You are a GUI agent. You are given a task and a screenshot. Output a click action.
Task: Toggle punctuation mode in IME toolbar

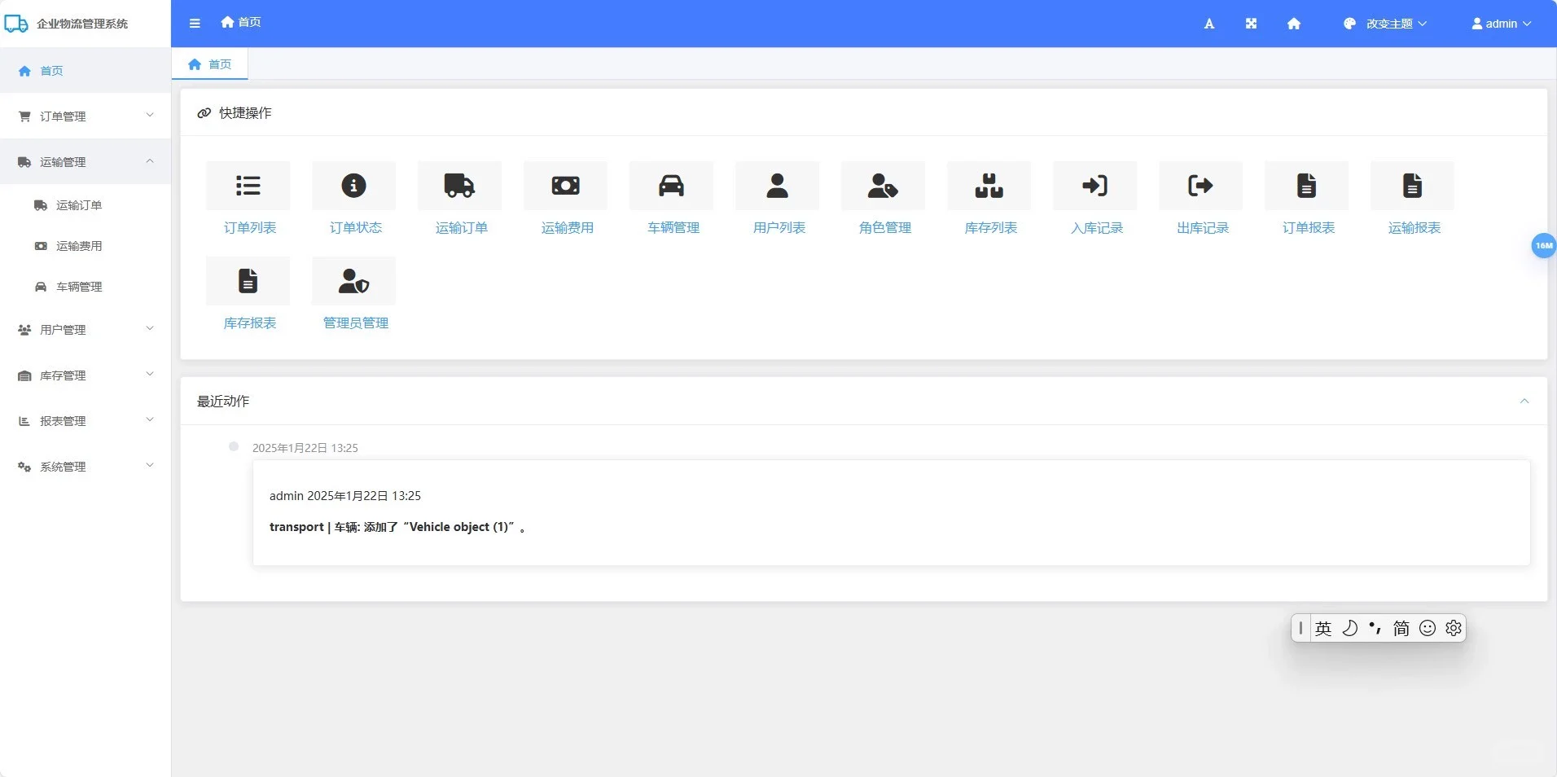(x=1375, y=628)
